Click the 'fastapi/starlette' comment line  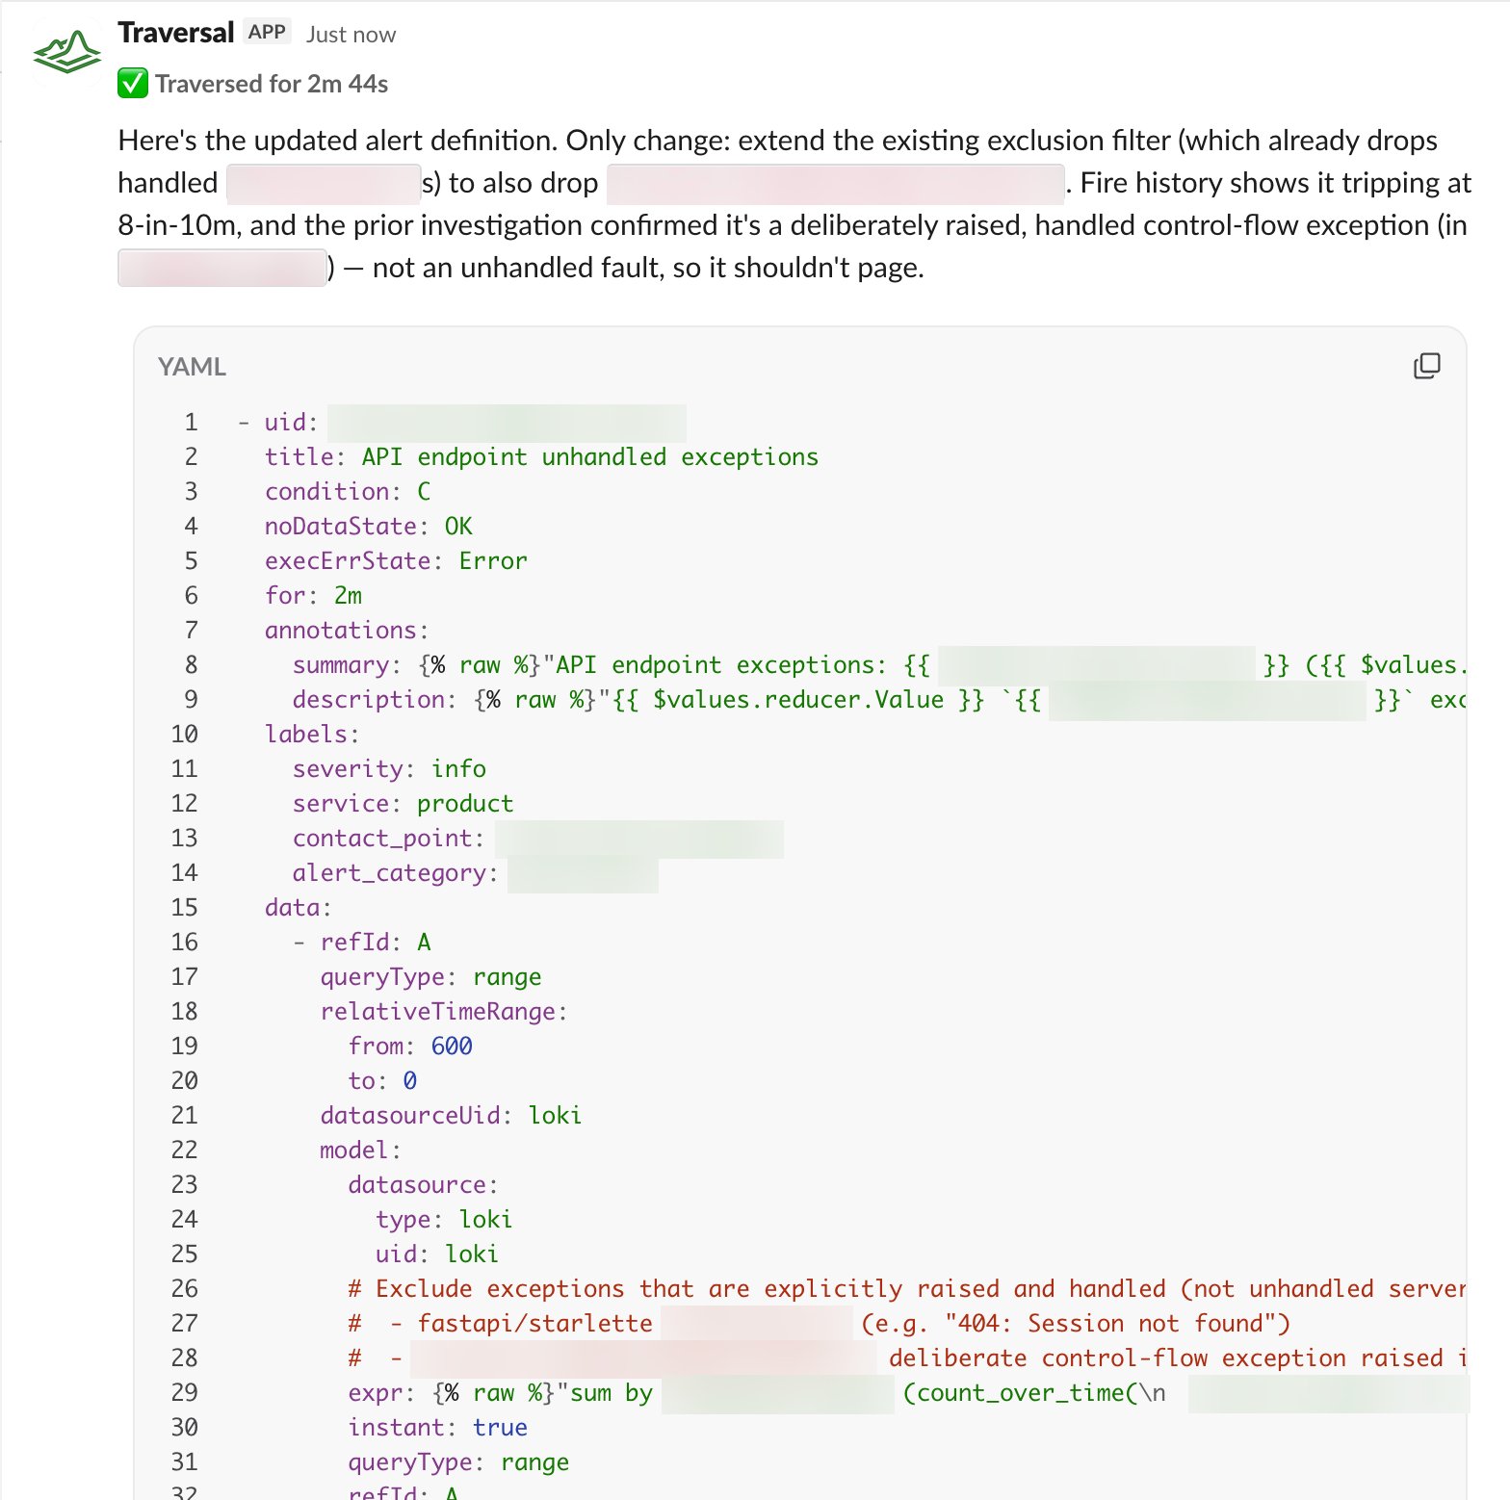[819, 1323]
